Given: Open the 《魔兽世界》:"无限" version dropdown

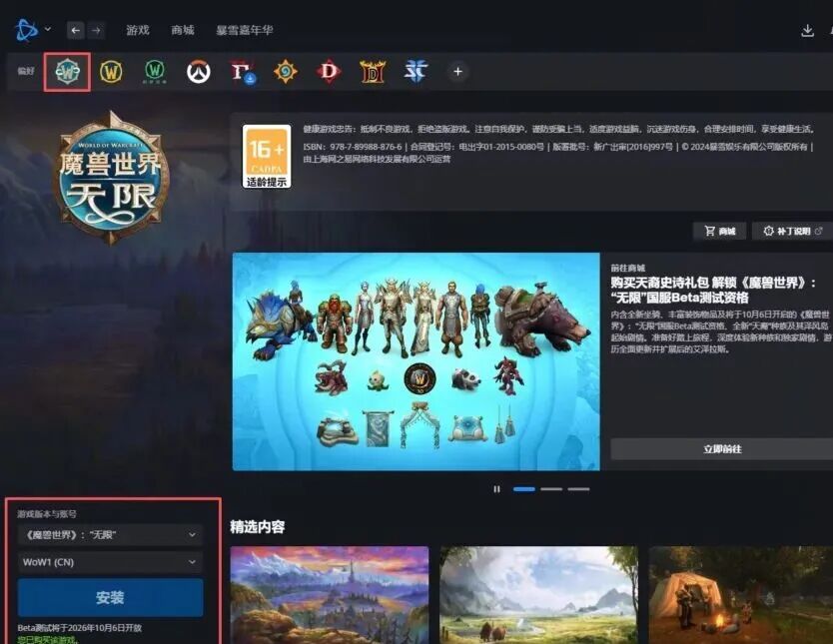Looking at the screenshot, I should pos(111,534).
